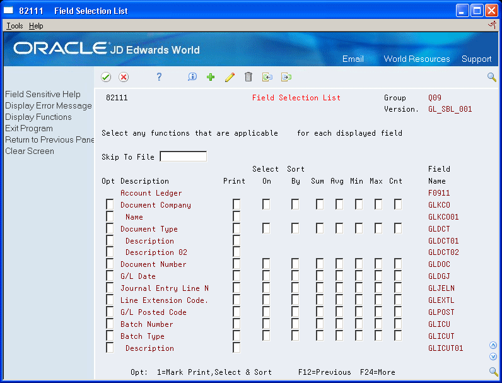Click the Journal Entry Line N description
Viewport: 502px width, 383px height.
pos(165,288)
